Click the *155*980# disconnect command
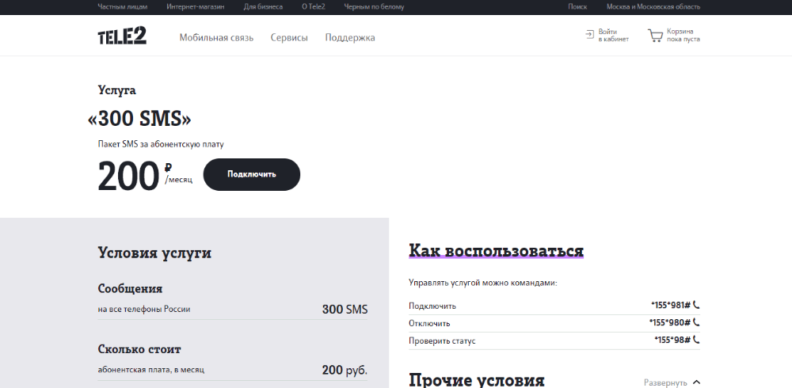Image resolution: width=792 pixels, height=388 pixels. (x=670, y=322)
